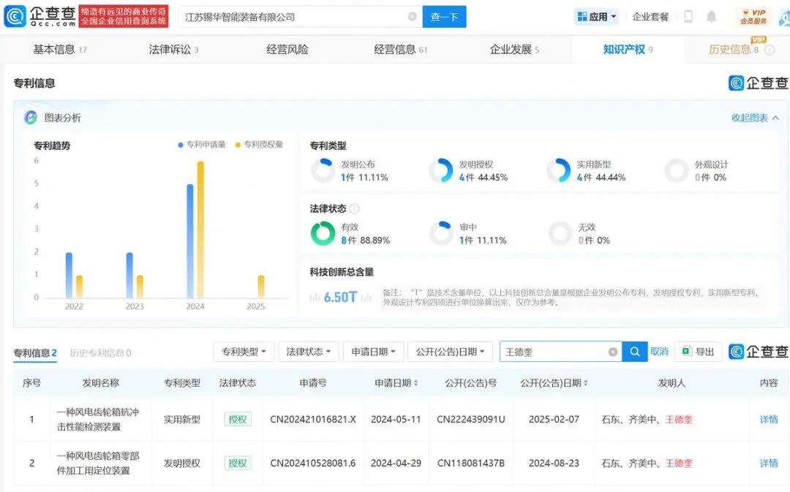The width and height of the screenshot is (790, 492).
Task: Open notifications bell icon
Action: click(711, 17)
